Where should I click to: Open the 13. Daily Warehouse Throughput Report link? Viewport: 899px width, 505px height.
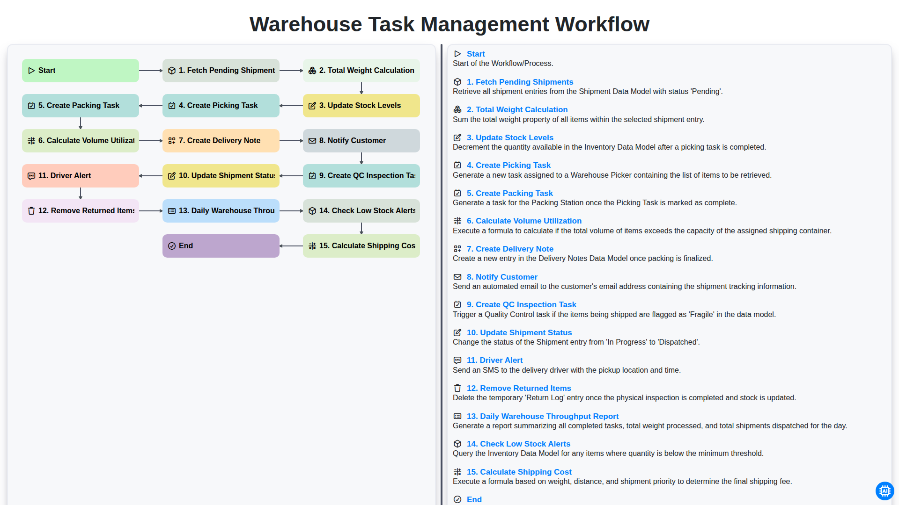[543, 416]
